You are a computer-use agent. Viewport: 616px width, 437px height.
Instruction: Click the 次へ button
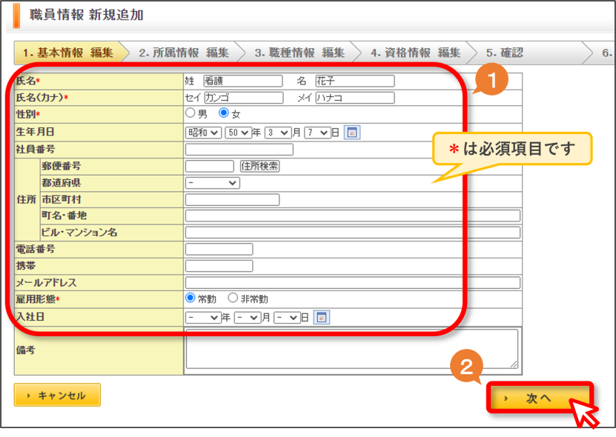[540, 398]
